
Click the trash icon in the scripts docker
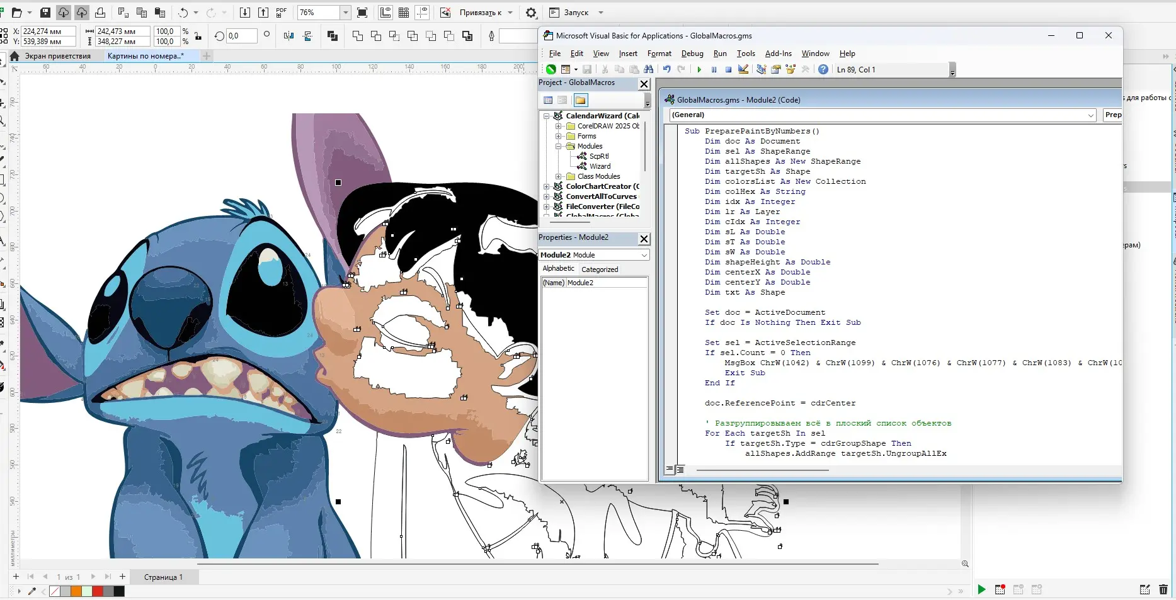pos(1163,589)
